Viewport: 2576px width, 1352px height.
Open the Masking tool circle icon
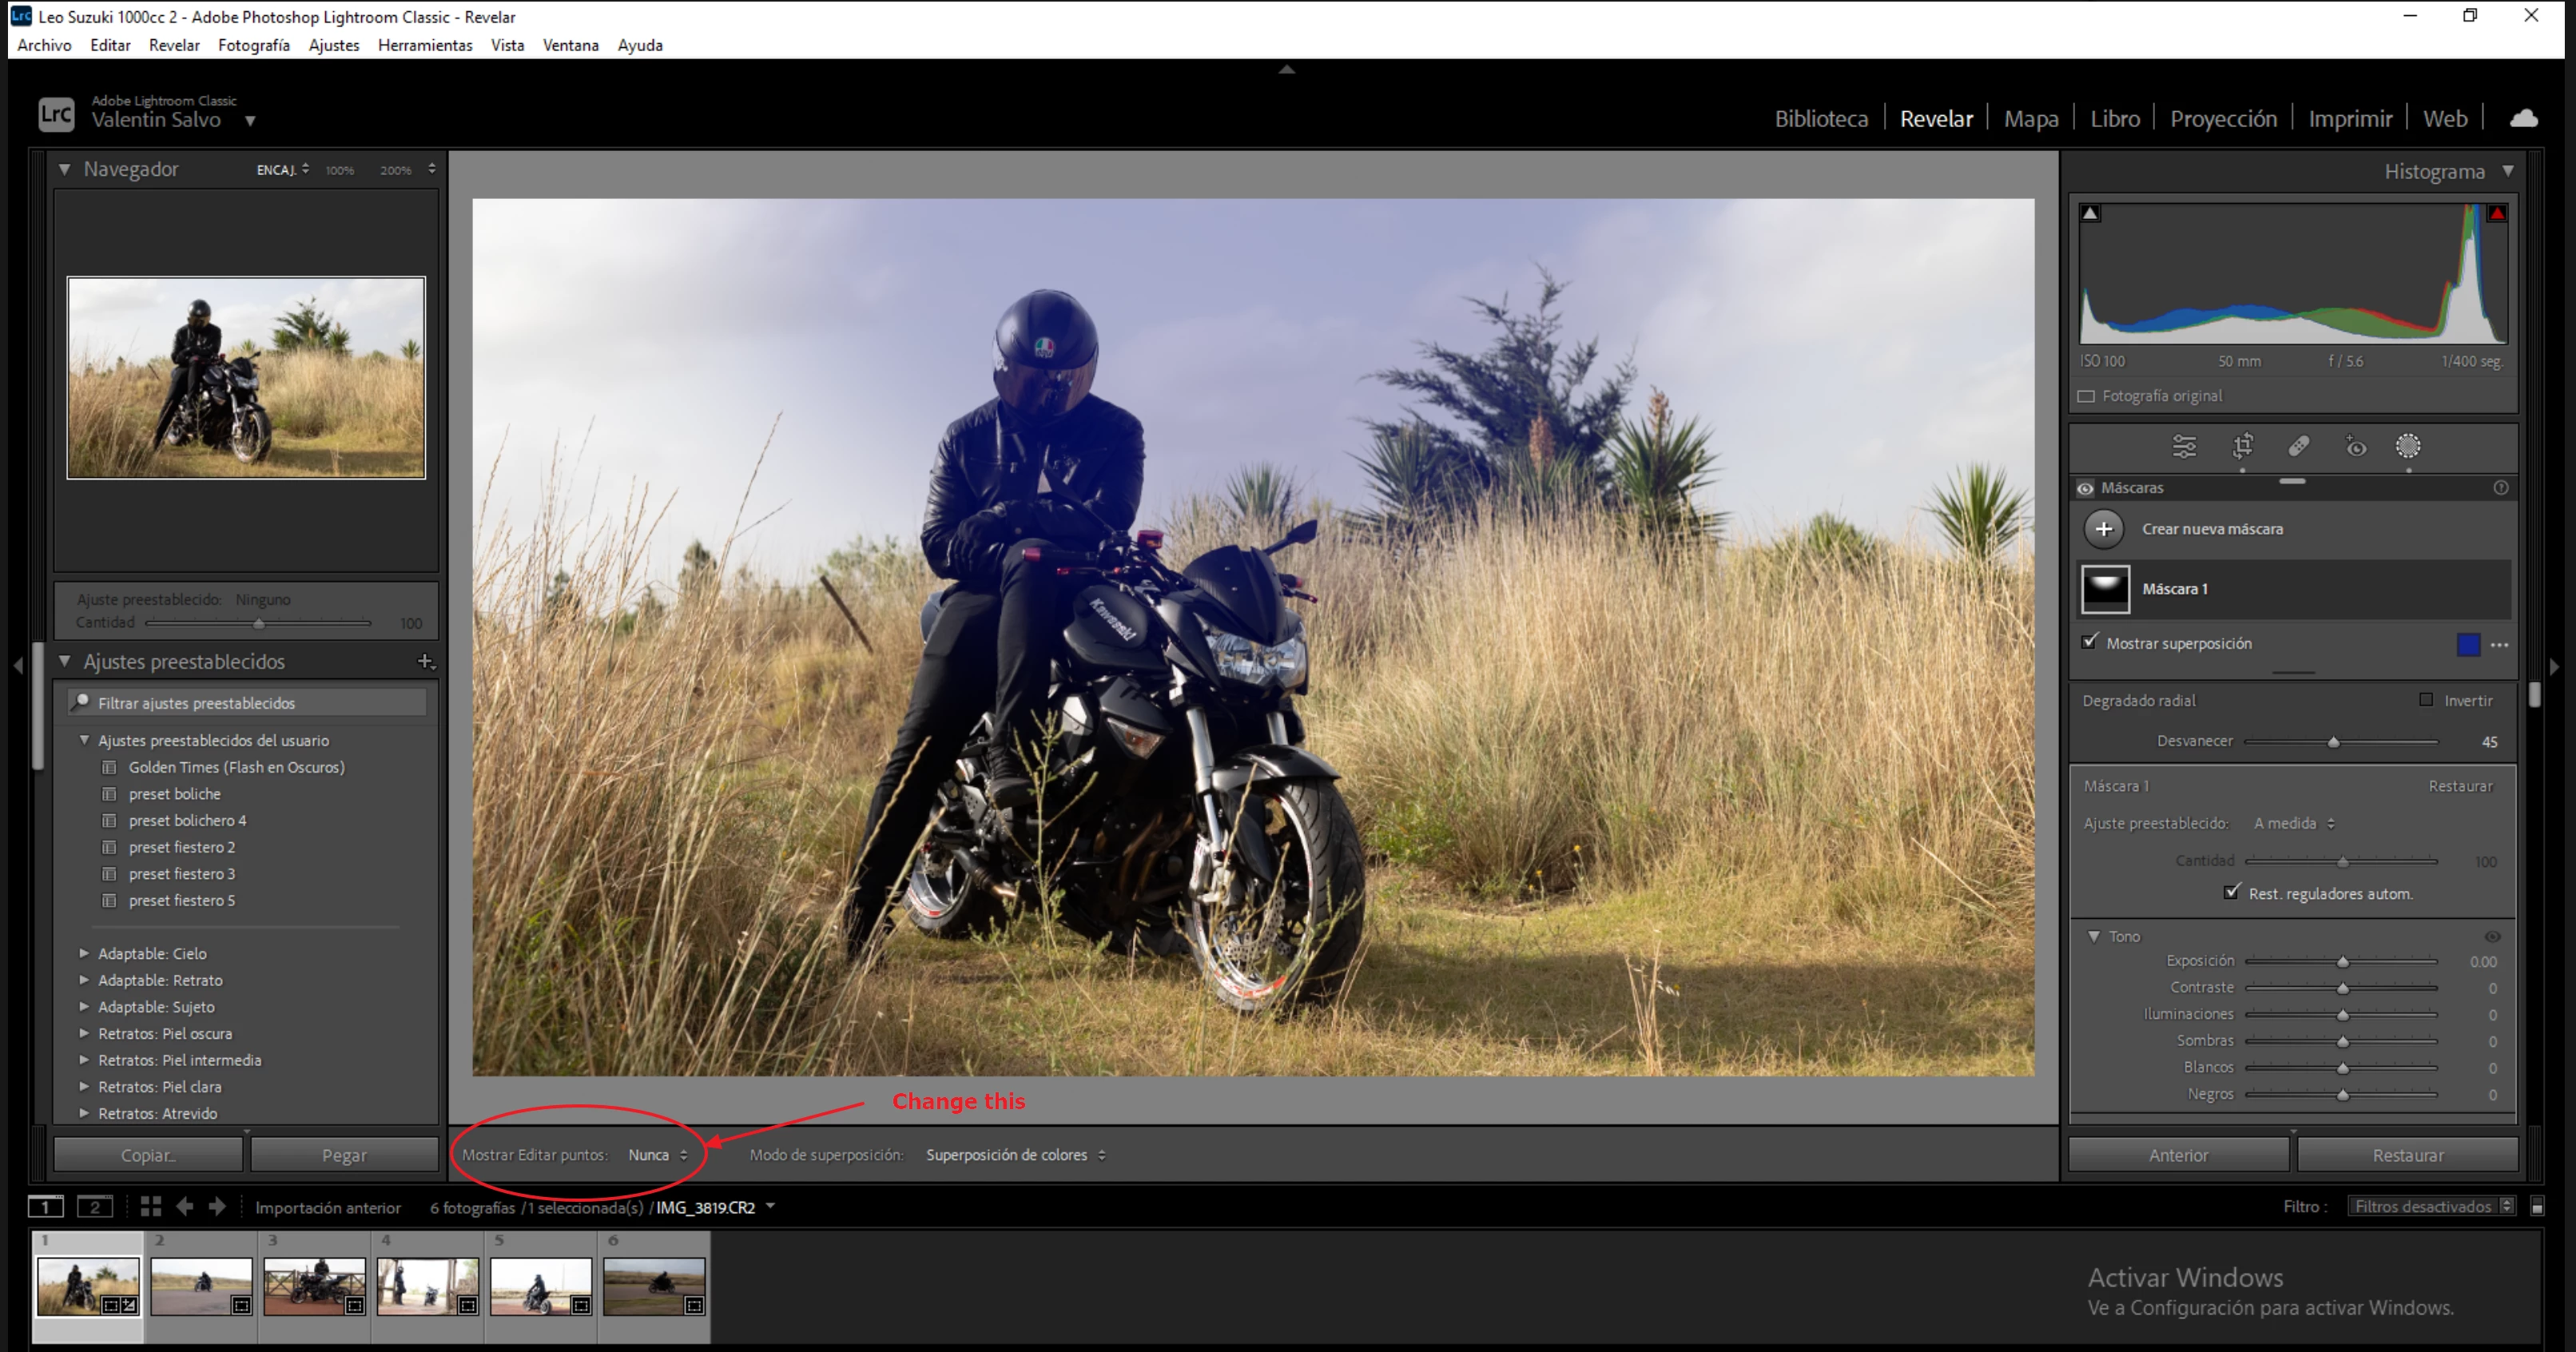click(2408, 446)
